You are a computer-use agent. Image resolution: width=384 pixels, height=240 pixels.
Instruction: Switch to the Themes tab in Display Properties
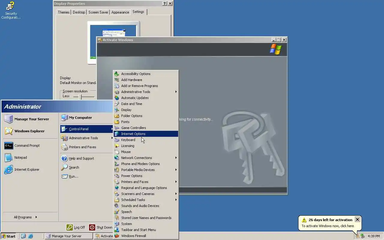[x=64, y=12]
